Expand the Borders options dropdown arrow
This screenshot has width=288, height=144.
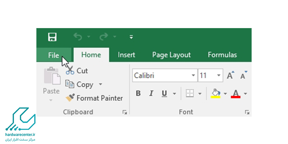pos(200,94)
